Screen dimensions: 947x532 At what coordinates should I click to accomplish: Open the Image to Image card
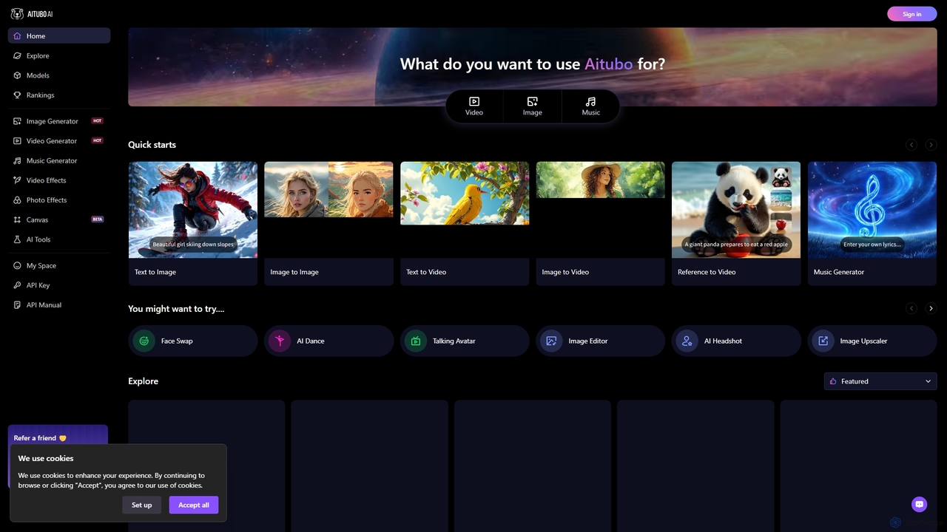pos(328,223)
